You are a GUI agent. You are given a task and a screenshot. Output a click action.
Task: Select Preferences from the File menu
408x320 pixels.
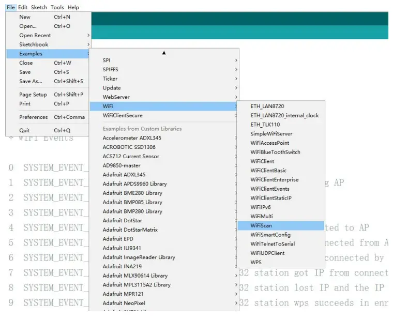point(34,117)
